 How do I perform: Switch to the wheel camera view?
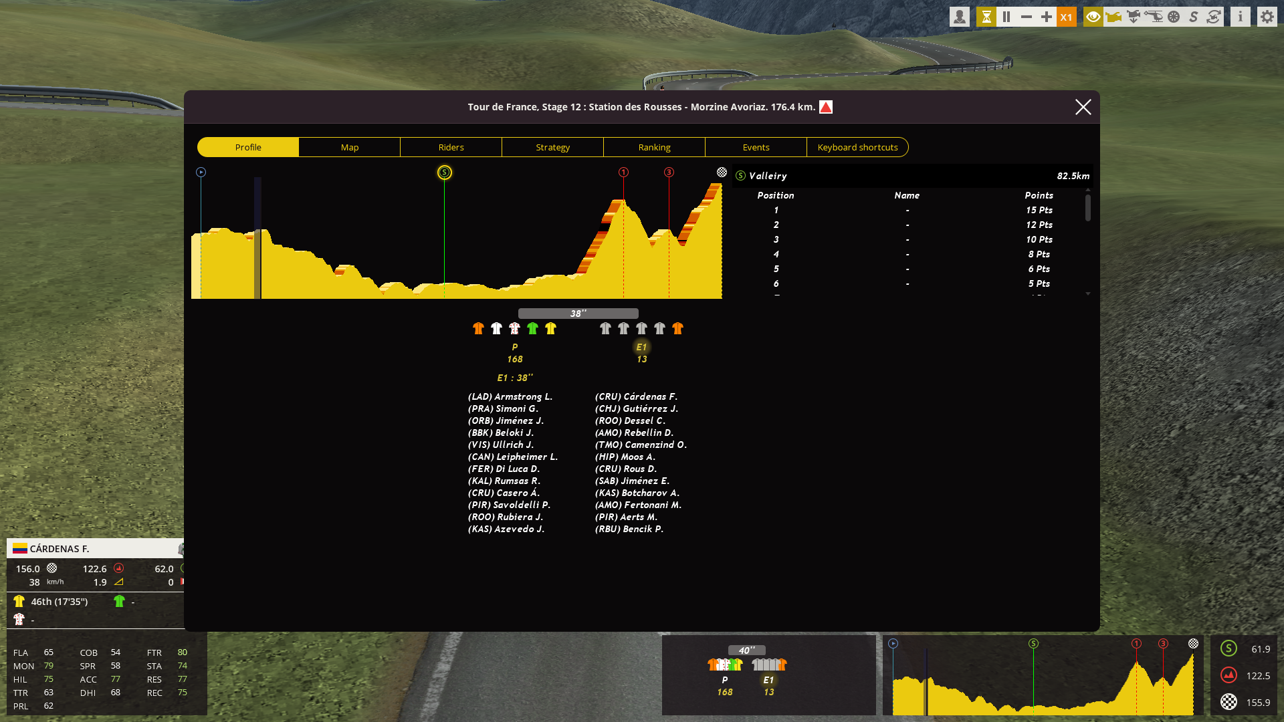coord(1174,17)
